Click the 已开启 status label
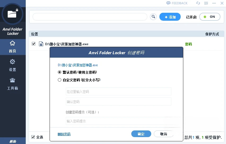Image resolution: width=226 pixels, height=144 pixels. (191, 17)
